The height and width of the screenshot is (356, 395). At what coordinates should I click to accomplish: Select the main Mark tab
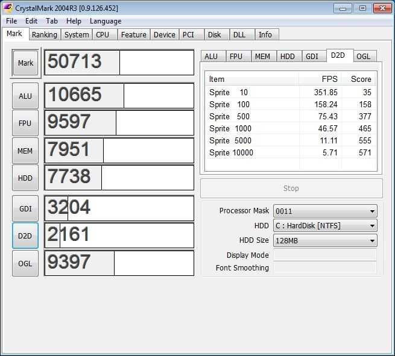[x=14, y=34]
